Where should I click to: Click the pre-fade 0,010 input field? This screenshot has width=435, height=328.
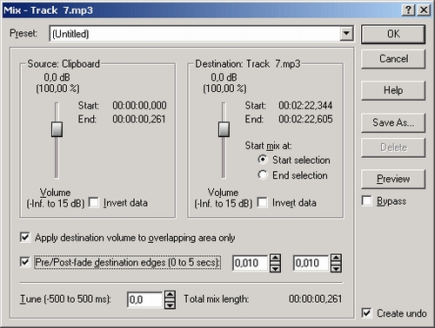251,263
